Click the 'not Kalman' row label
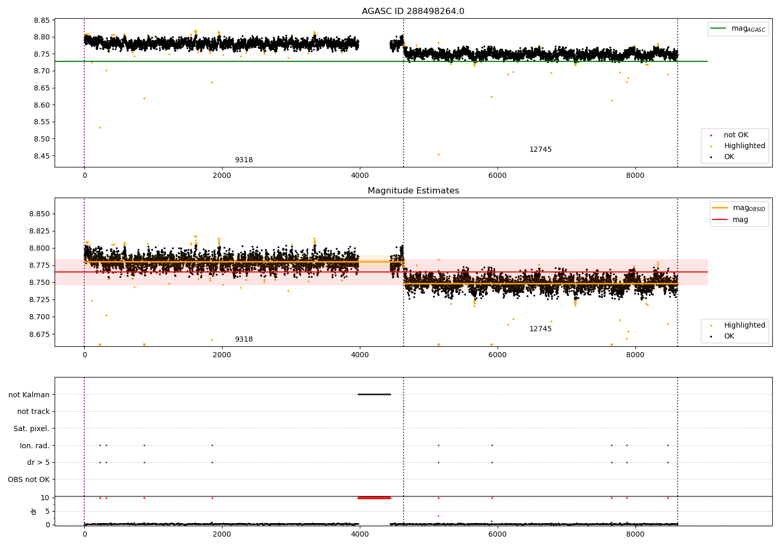The image size is (780, 546). [29, 395]
